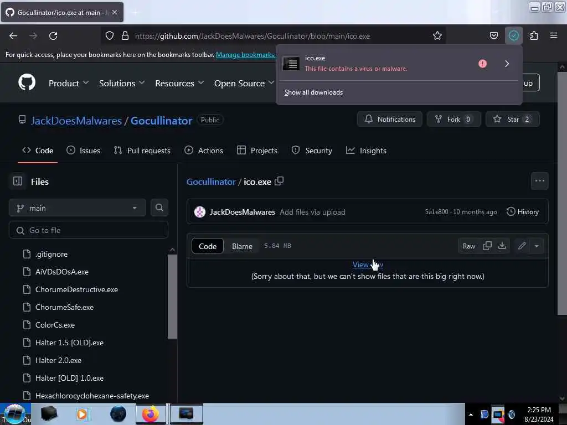The height and width of the screenshot is (425, 567).
Task: Go back with the browser back arrow
Action: [x=13, y=36]
